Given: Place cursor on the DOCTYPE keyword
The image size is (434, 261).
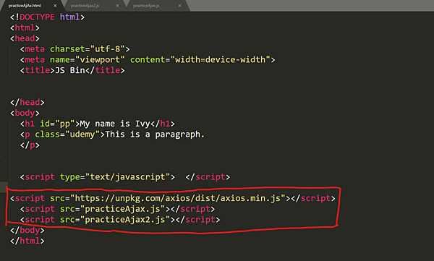Looking at the screenshot, I should tap(37, 17).
